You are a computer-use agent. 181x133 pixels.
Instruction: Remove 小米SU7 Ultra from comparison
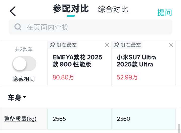click(171, 45)
